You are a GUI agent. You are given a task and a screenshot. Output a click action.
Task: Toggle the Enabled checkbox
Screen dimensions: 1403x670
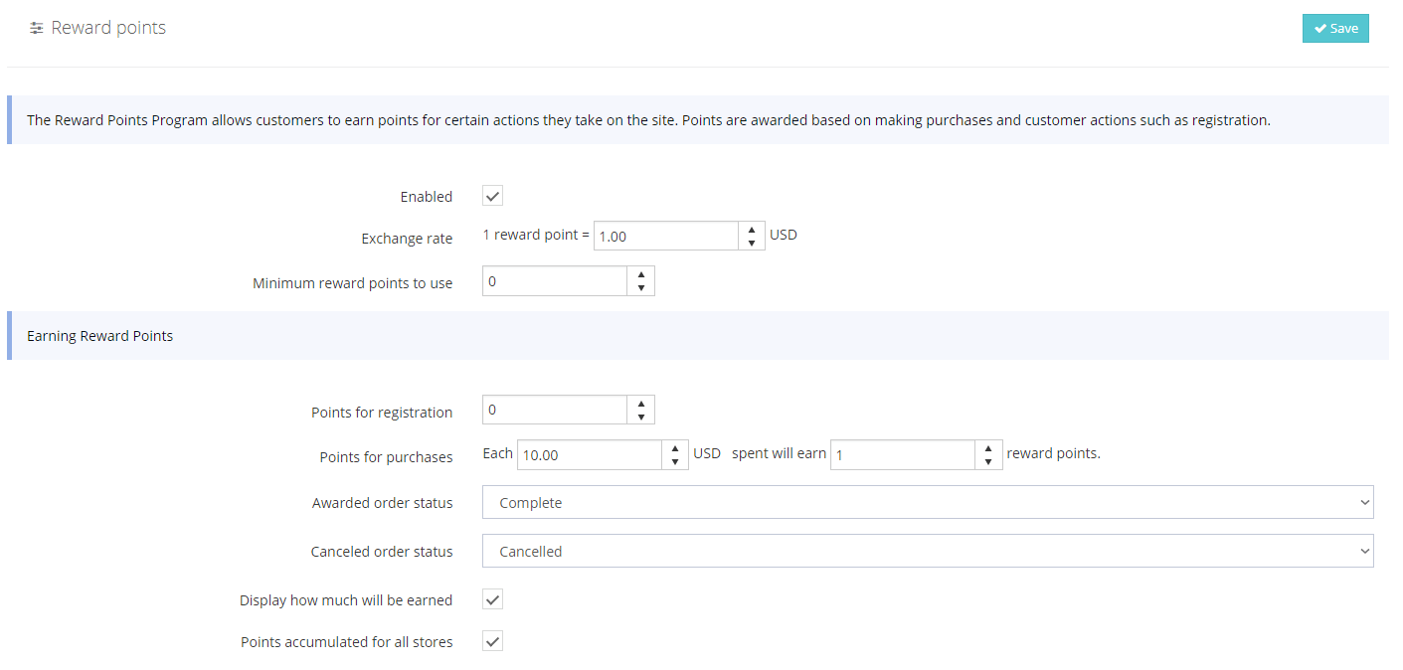coord(493,196)
